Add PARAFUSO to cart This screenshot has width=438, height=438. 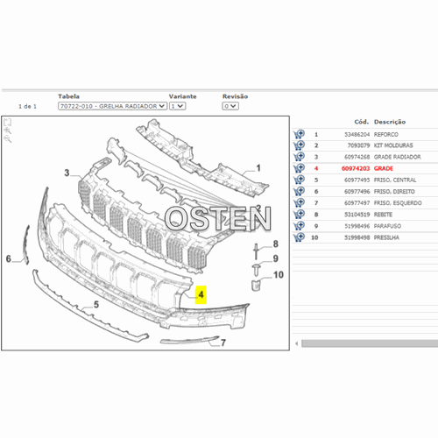(x=299, y=226)
